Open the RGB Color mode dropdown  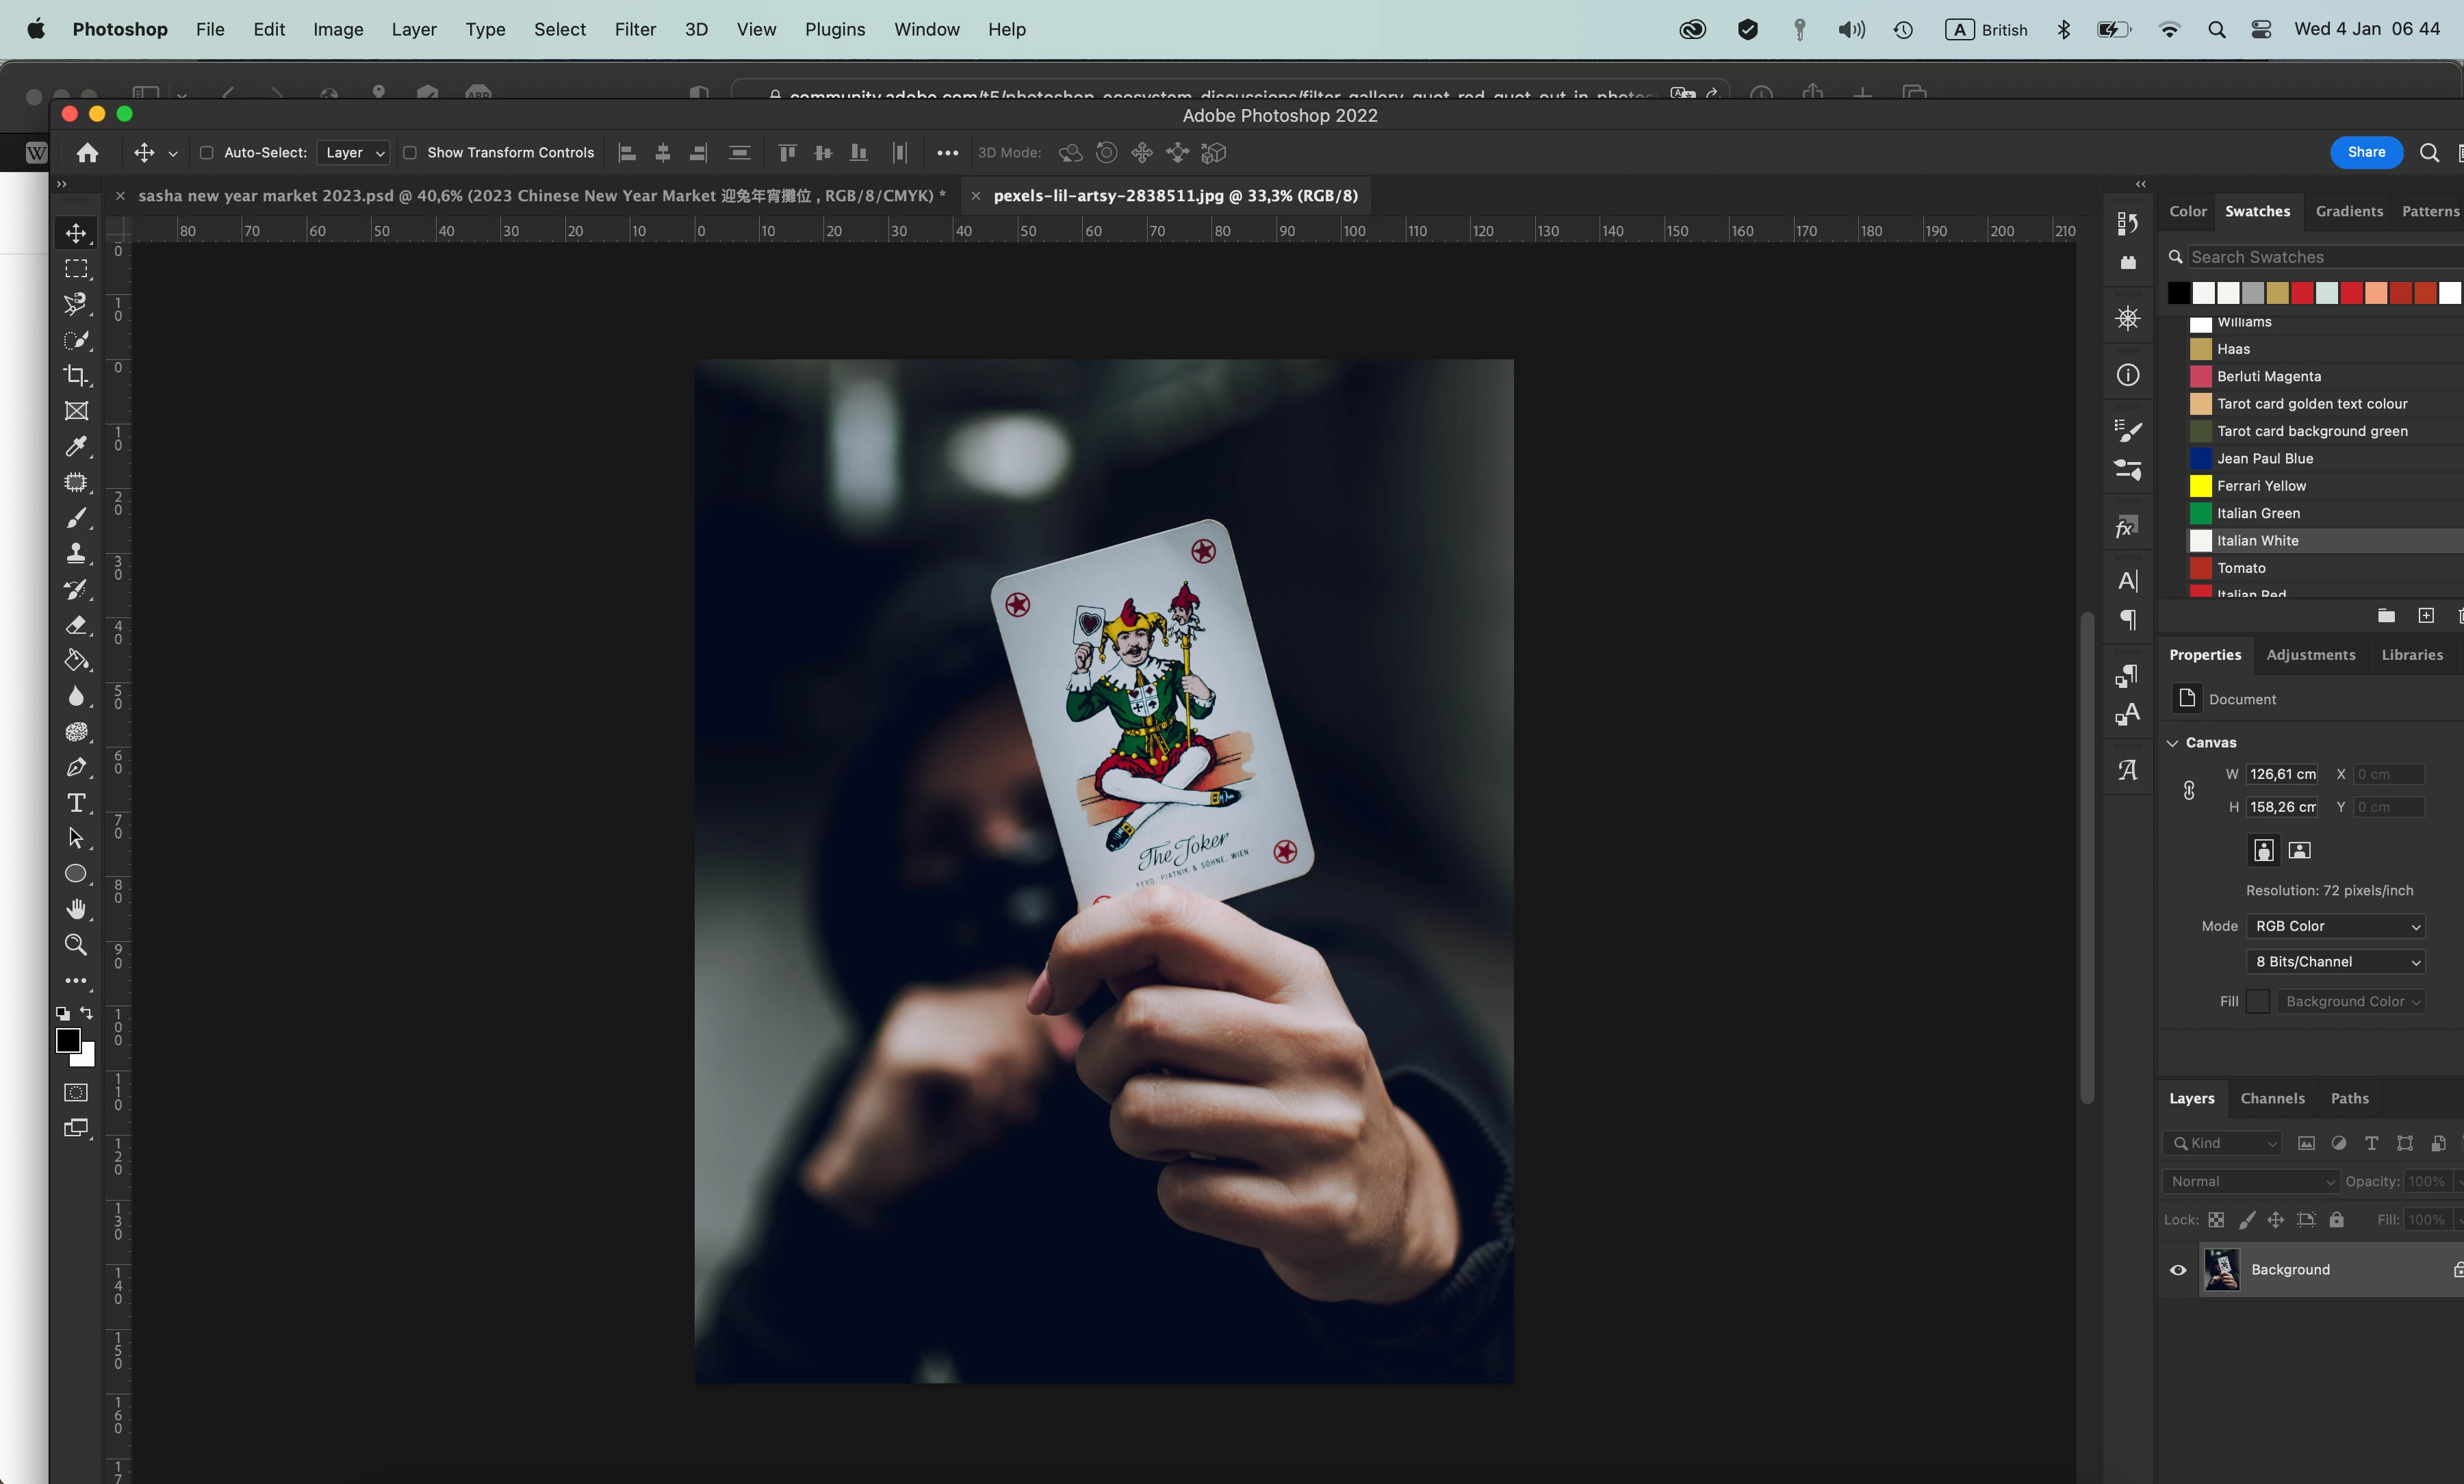[2335, 926]
